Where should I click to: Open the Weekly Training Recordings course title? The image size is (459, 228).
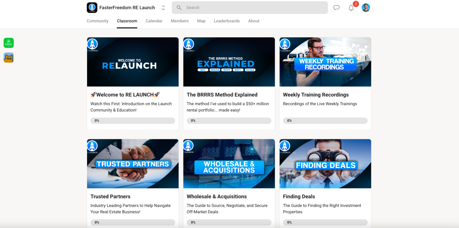(316, 95)
